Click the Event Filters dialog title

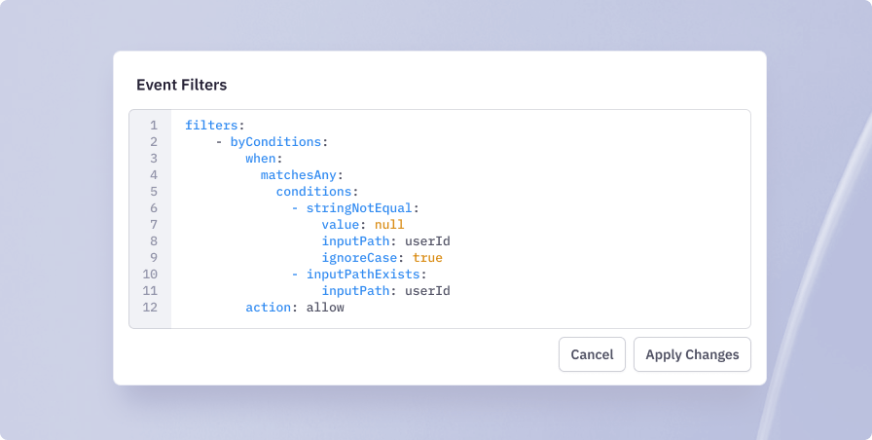(x=181, y=85)
